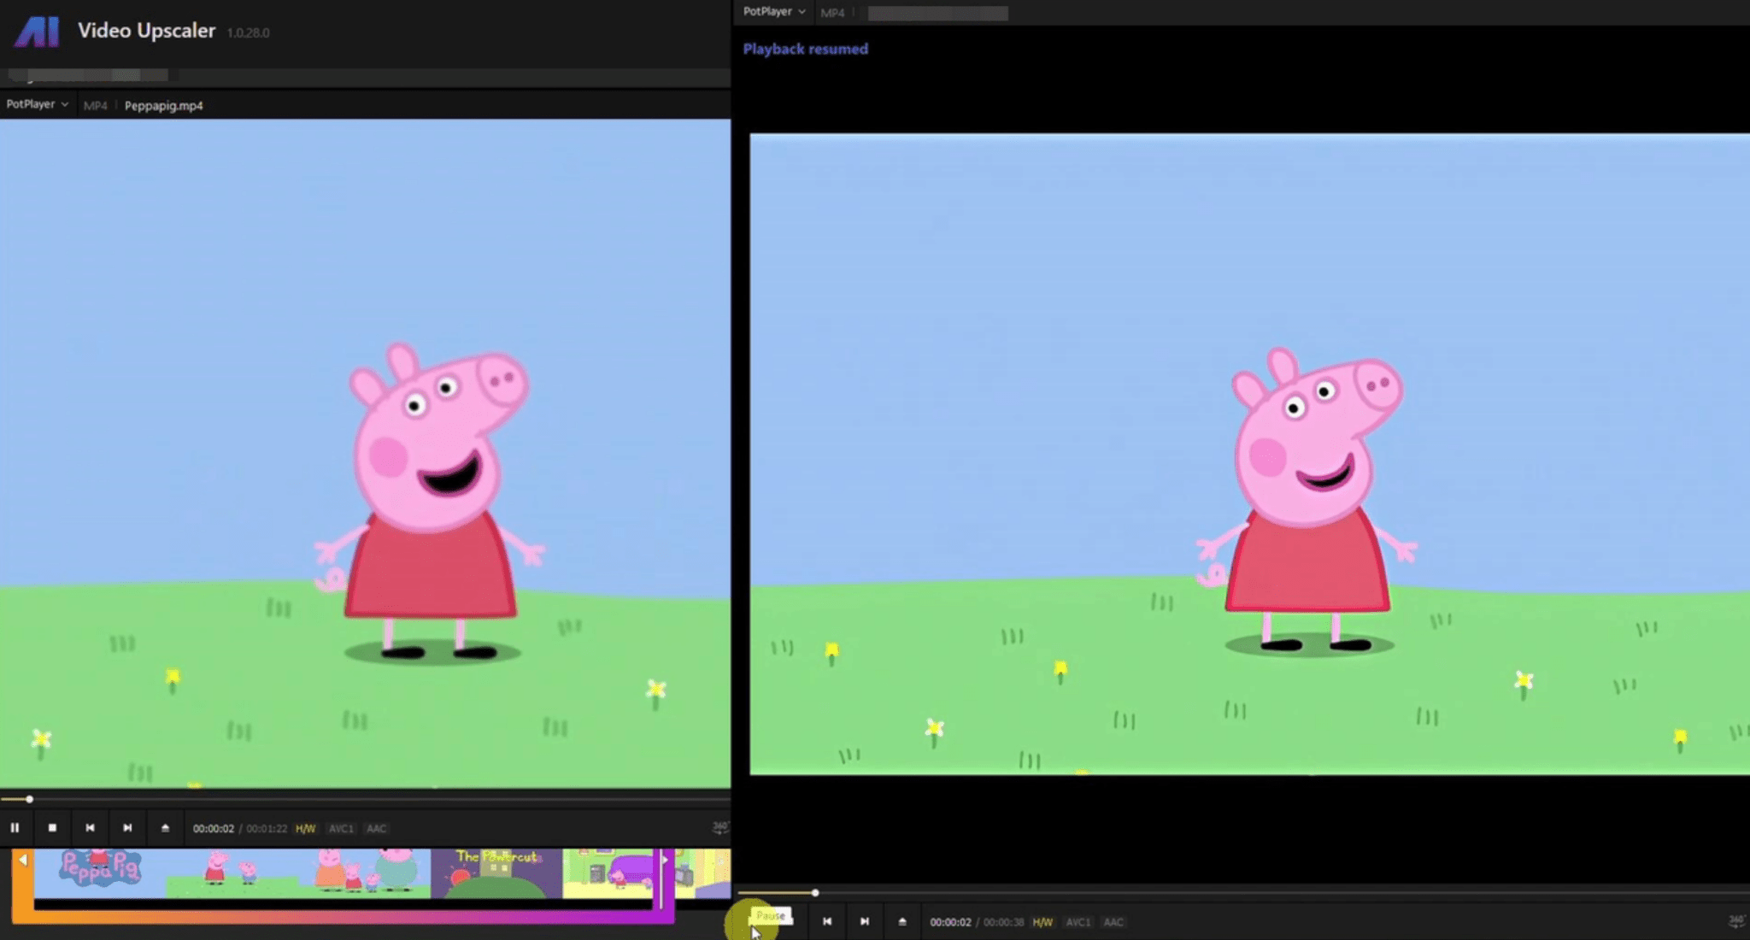Click the 360 view icon on left player
The height and width of the screenshot is (940, 1750).
tap(720, 827)
